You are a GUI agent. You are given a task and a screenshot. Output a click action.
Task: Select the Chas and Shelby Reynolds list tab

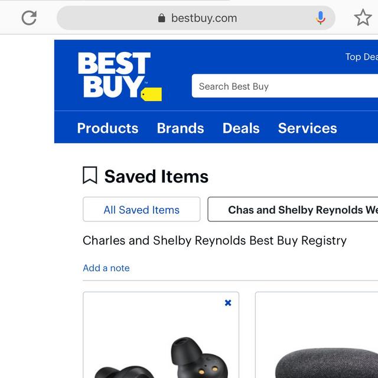coord(295,210)
